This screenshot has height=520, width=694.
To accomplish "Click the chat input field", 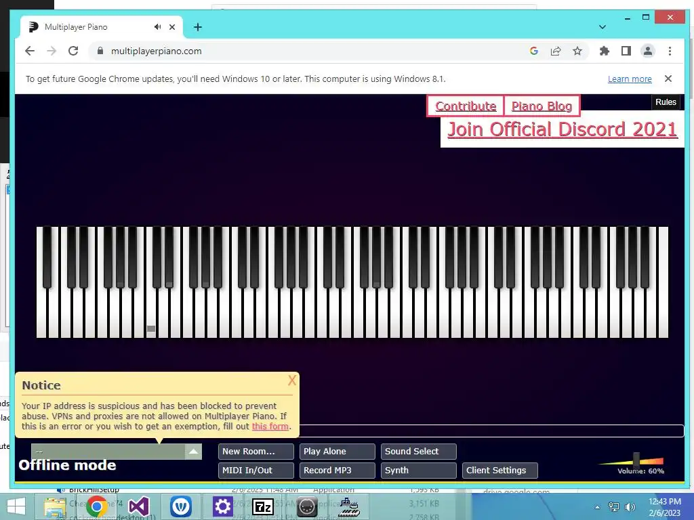I will tap(491, 431).
